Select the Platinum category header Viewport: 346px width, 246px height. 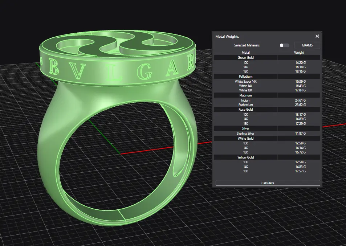point(245,95)
